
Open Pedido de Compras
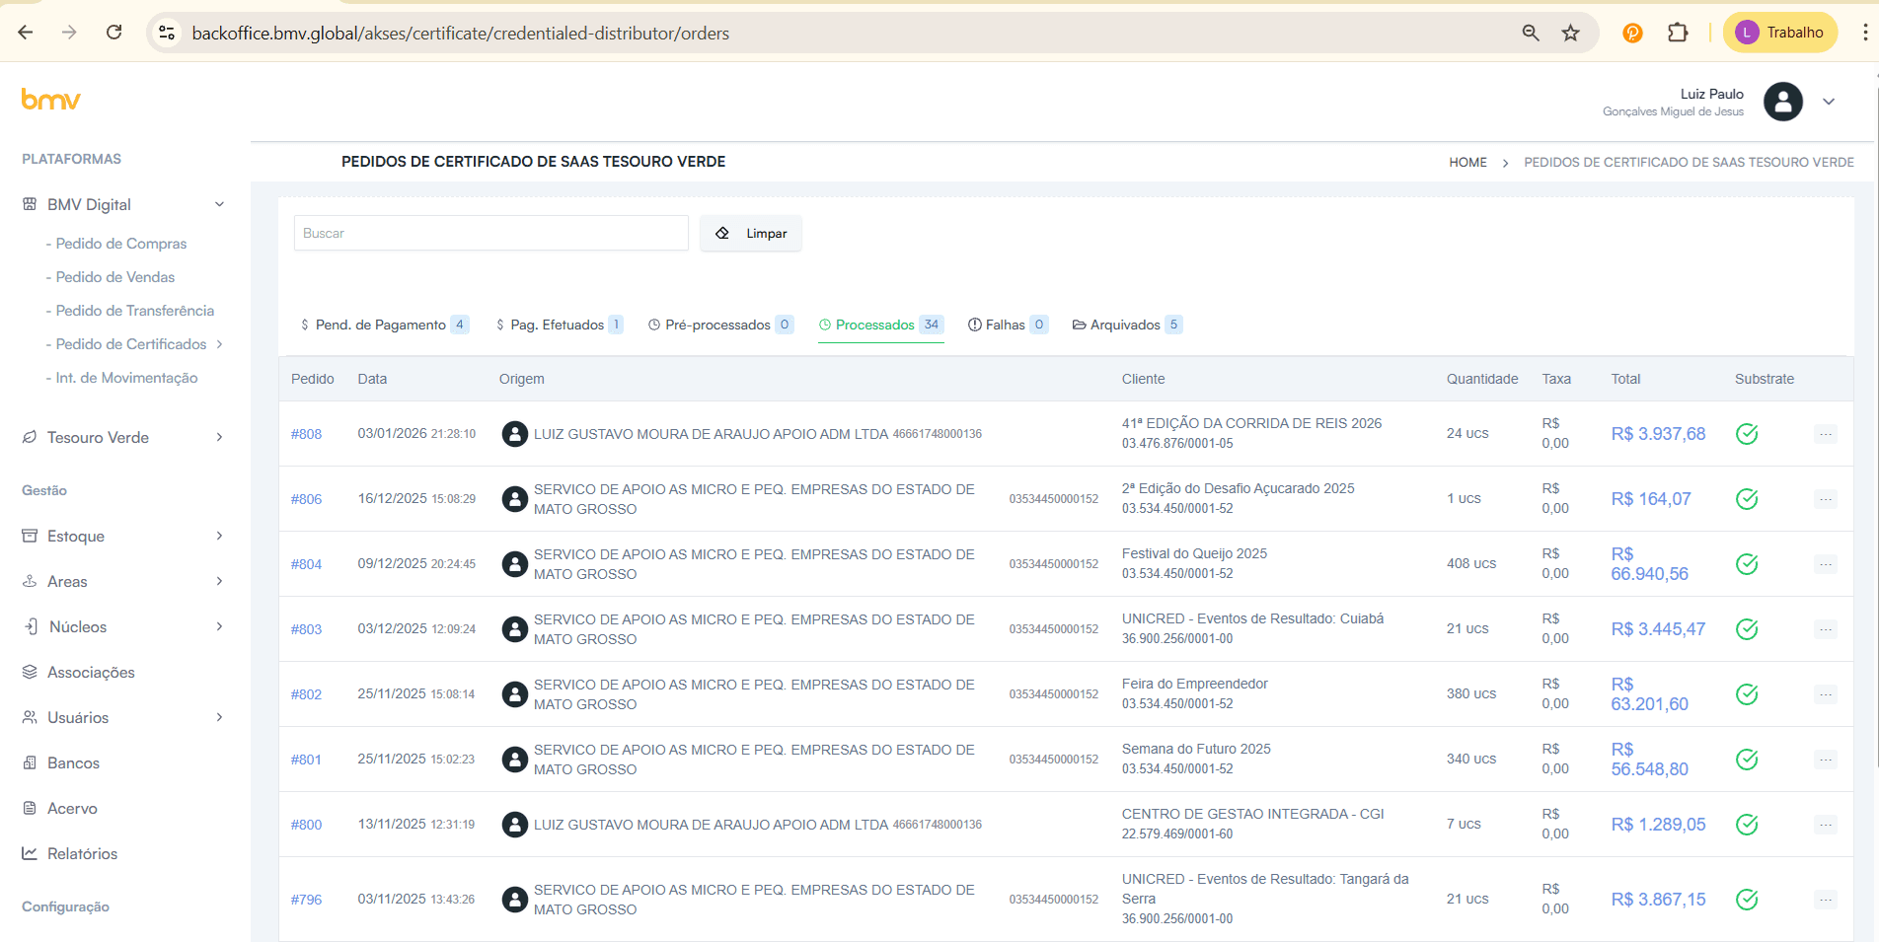pyautogui.click(x=121, y=244)
